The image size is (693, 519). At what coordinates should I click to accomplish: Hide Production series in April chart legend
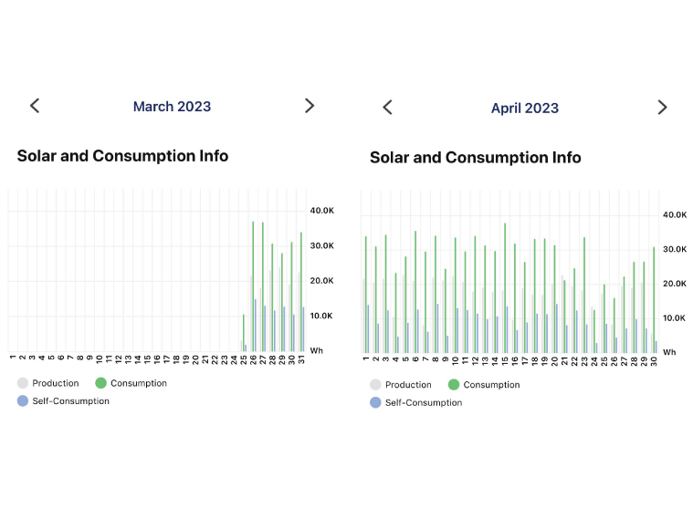click(x=407, y=385)
